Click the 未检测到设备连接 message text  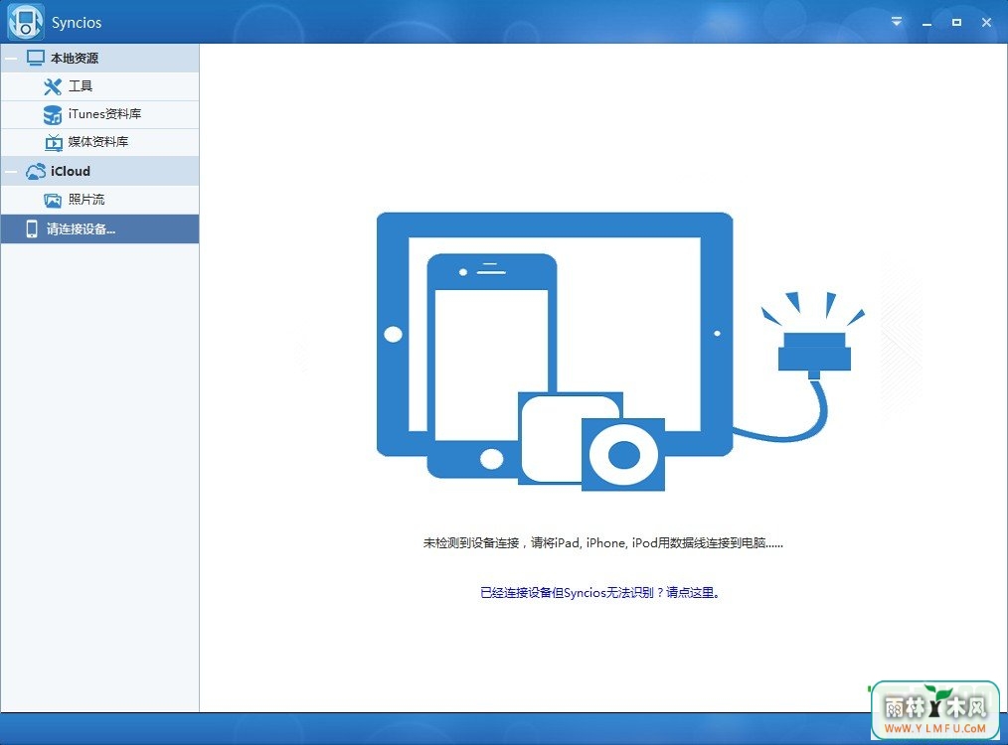point(603,542)
